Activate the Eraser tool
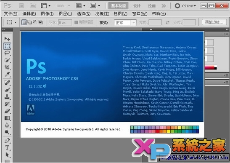 coord(7,111)
